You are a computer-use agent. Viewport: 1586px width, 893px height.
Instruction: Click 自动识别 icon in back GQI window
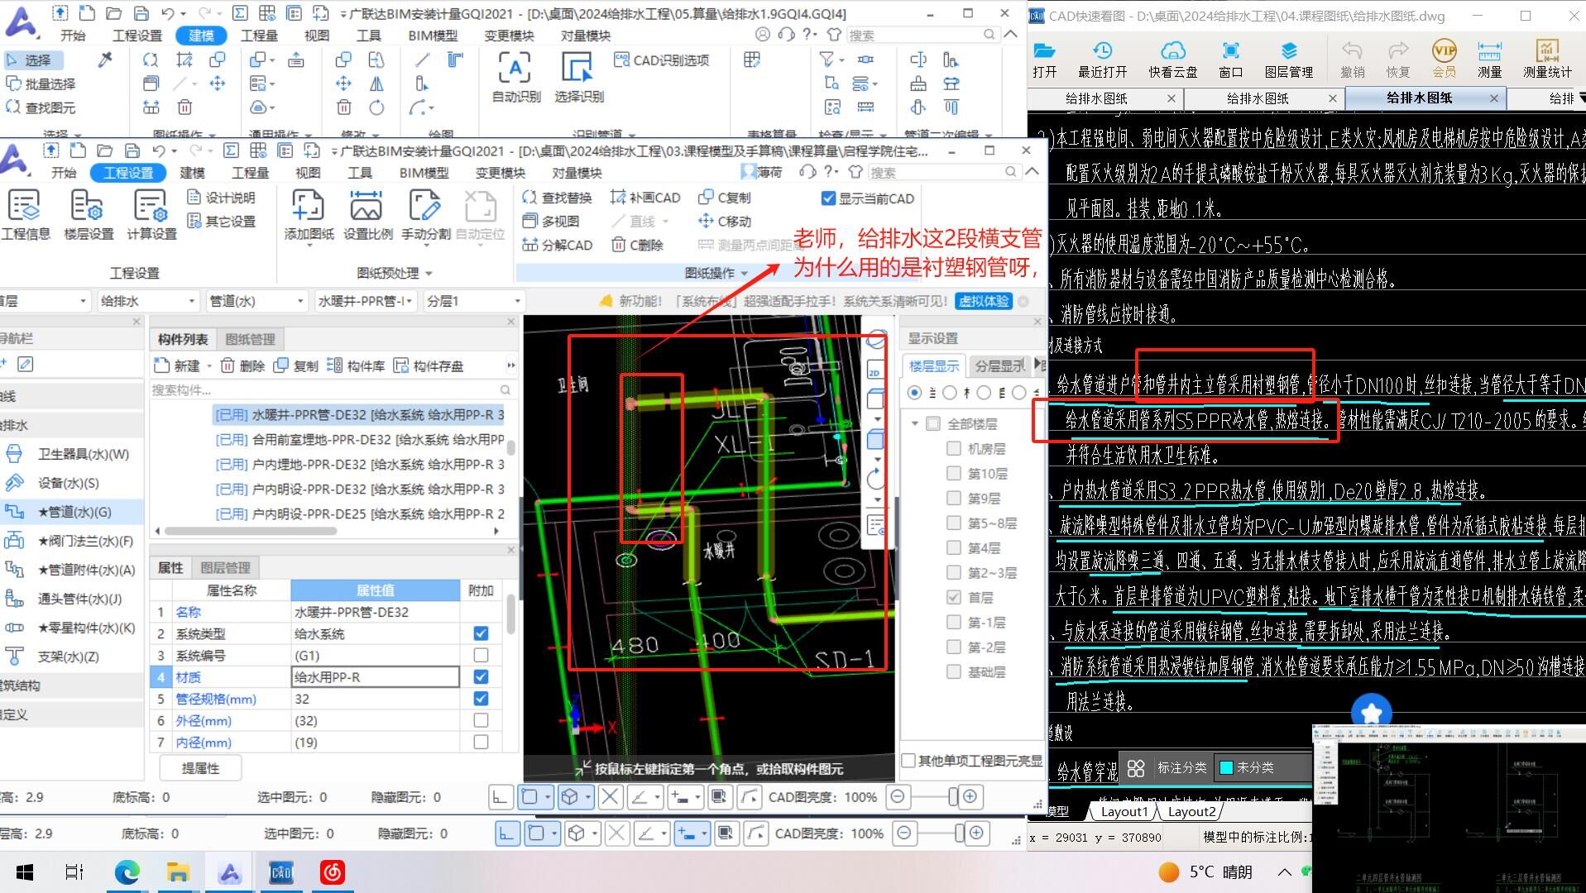pos(516,76)
